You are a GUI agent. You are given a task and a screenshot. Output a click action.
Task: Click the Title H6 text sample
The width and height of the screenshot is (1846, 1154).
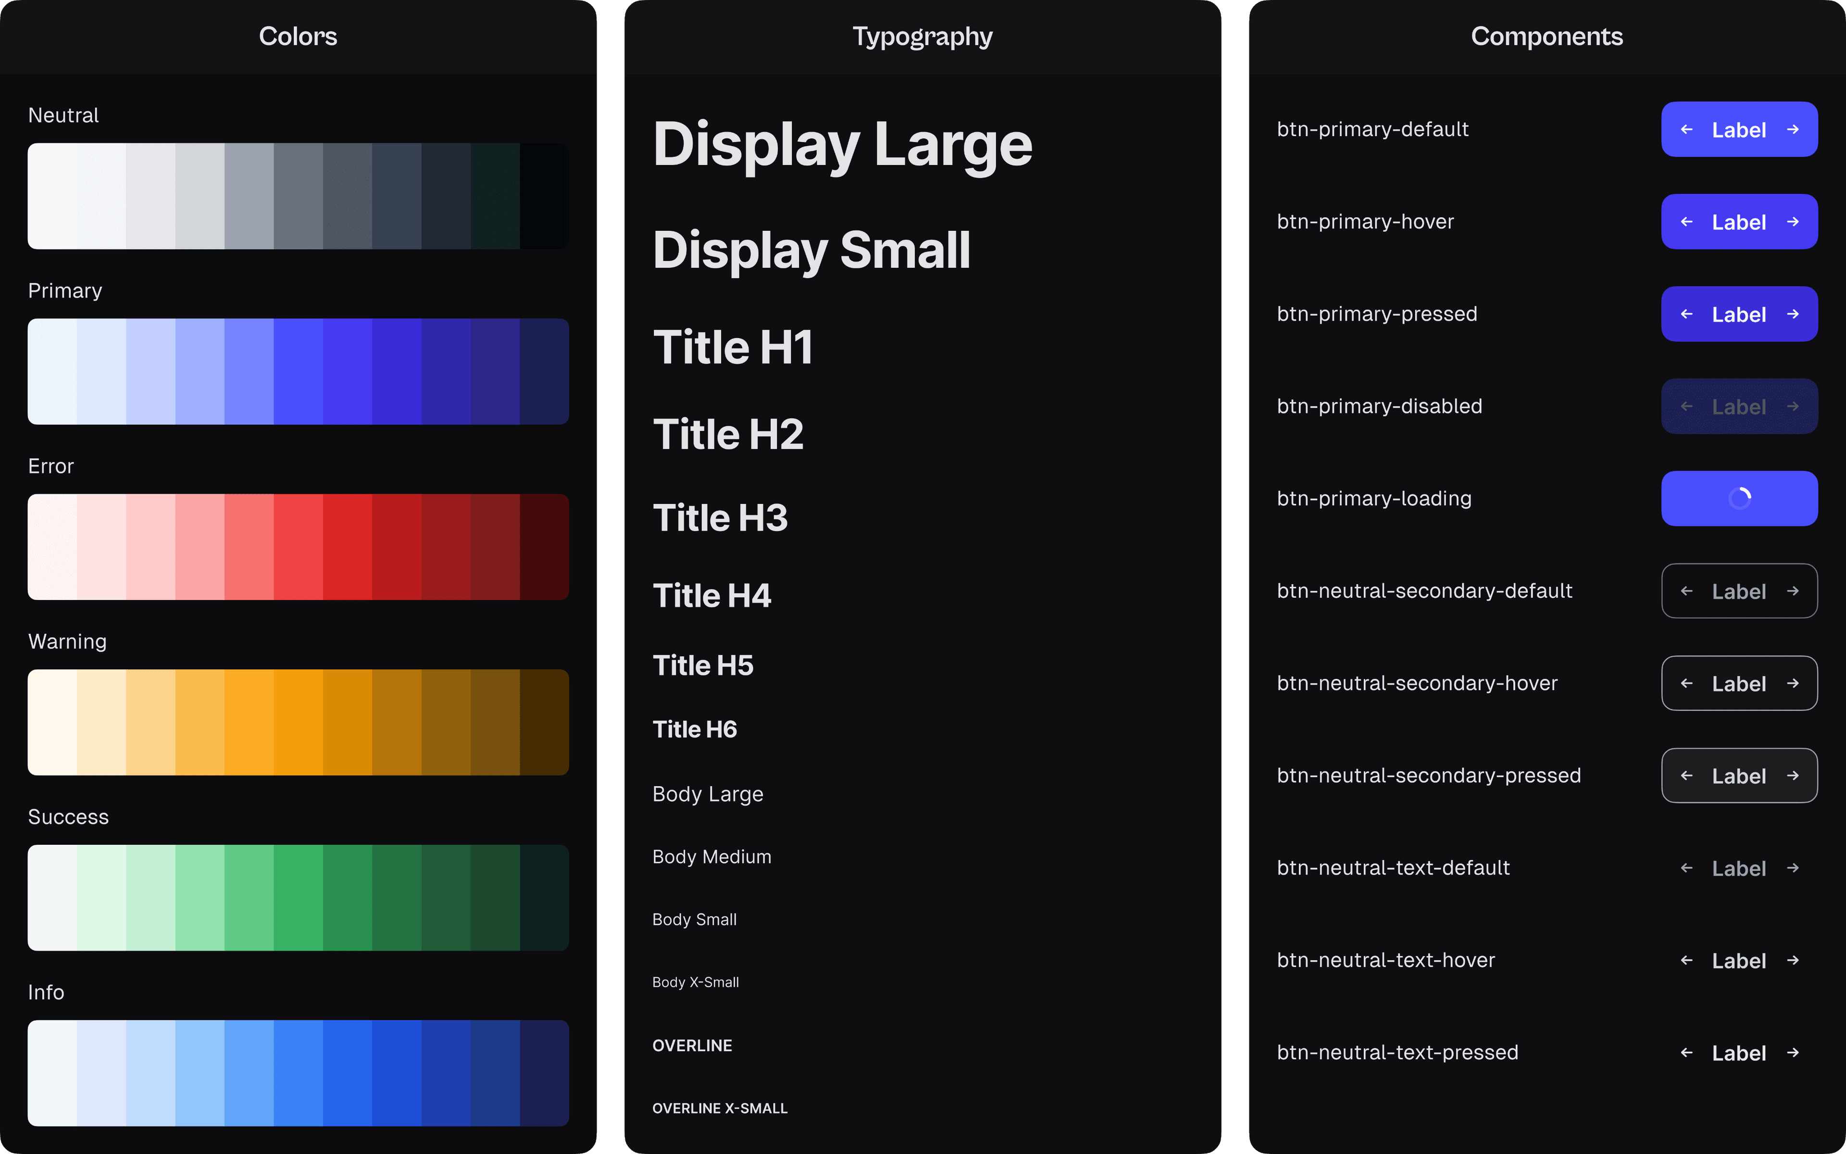[695, 729]
